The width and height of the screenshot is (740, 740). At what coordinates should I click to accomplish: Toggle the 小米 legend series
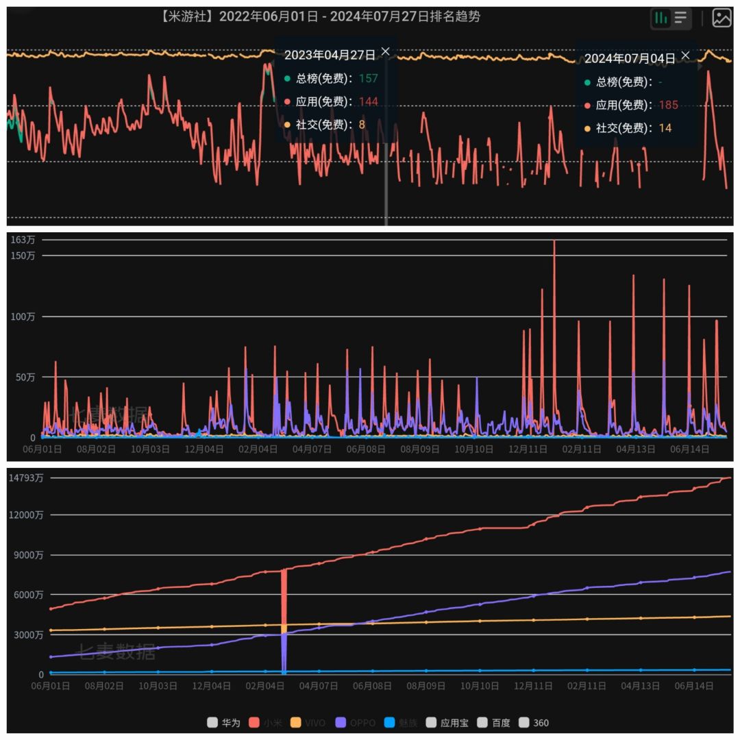click(x=266, y=723)
